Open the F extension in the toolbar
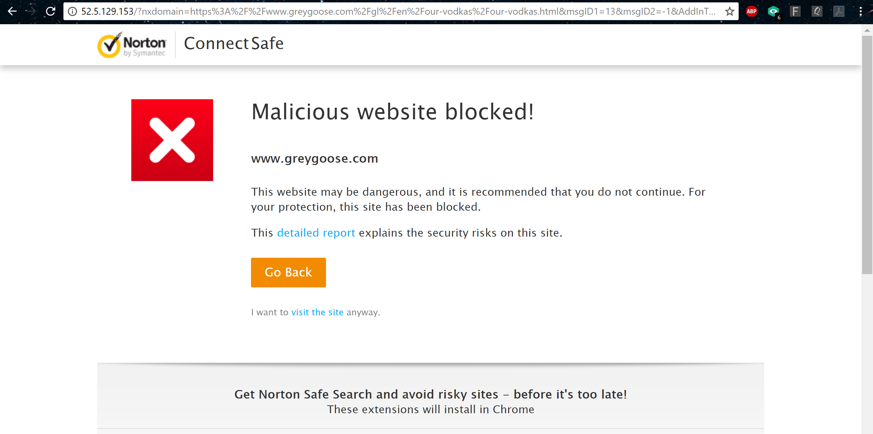The height and width of the screenshot is (434, 873). (796, 11)
